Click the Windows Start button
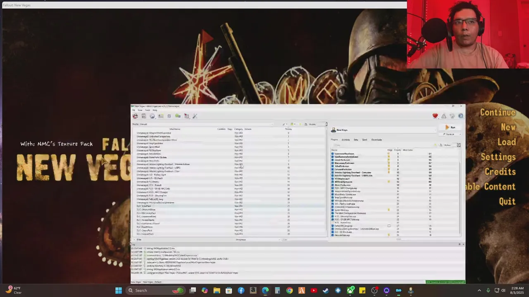The image size is (529, 297). 119,290
